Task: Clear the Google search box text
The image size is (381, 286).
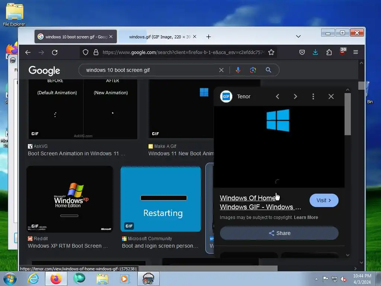Action: click(221, 70)
